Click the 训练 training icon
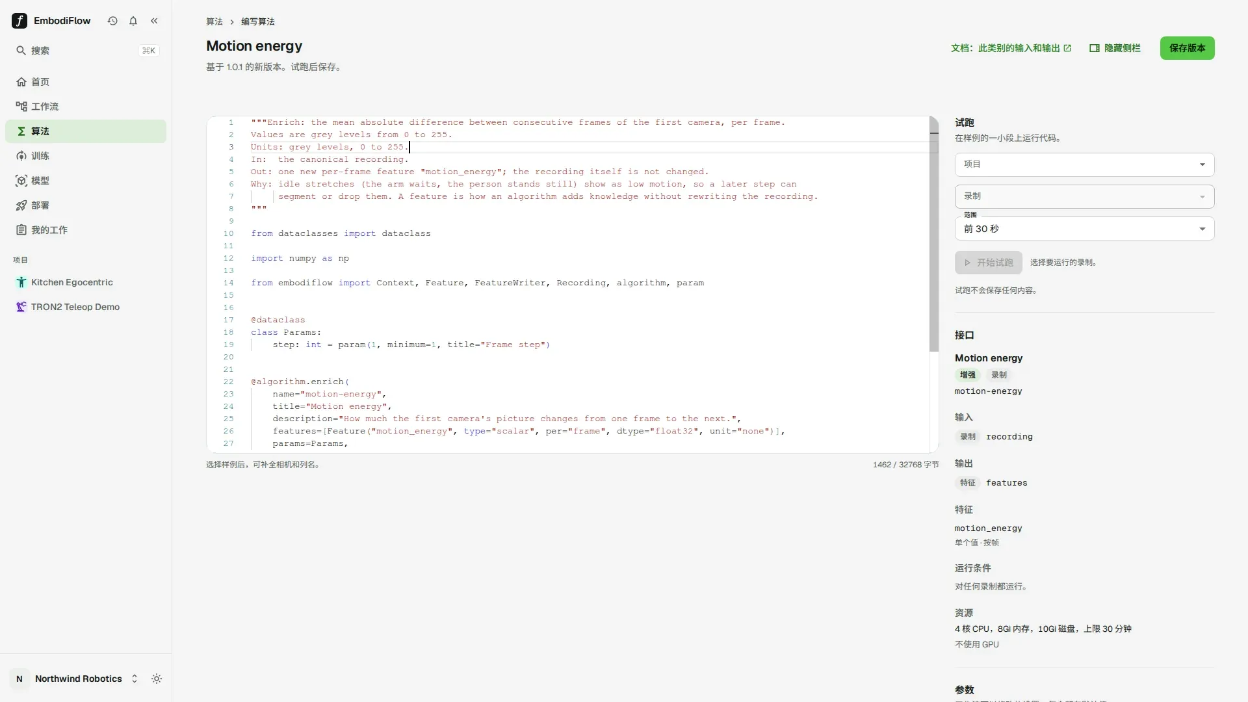 click(21, 156)
